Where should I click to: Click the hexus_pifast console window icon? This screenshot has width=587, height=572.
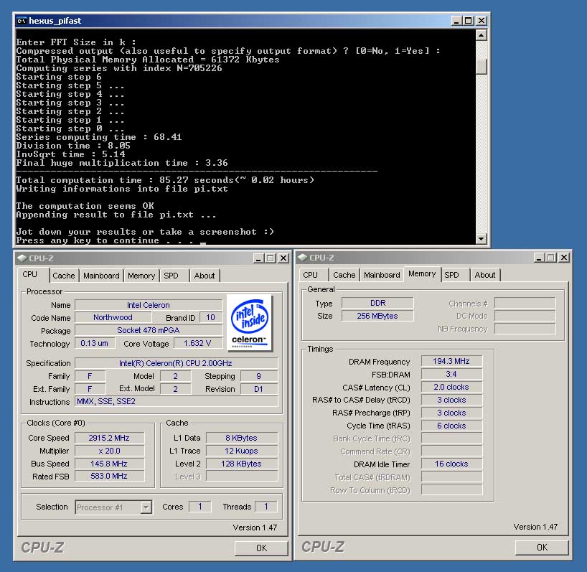(x=22, y=21)
